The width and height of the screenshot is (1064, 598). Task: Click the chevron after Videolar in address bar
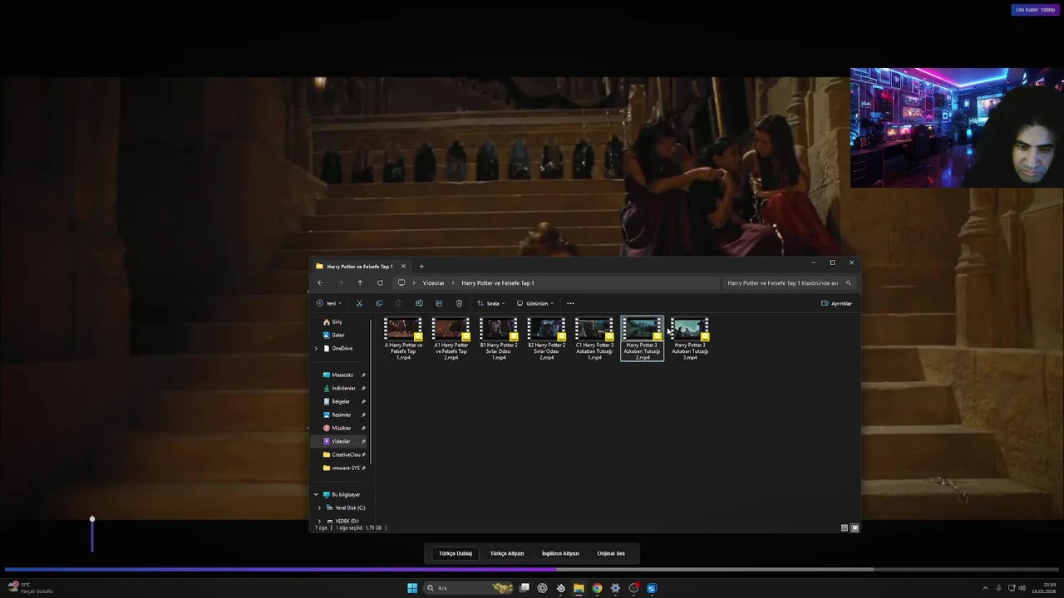point(453,283)
